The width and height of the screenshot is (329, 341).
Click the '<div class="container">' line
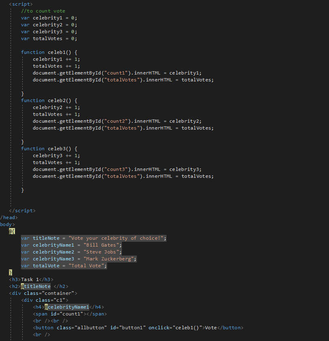(43, 293)
